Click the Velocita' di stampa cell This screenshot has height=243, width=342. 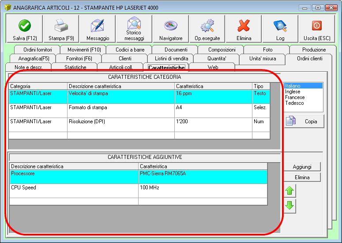tap(121, 96)
